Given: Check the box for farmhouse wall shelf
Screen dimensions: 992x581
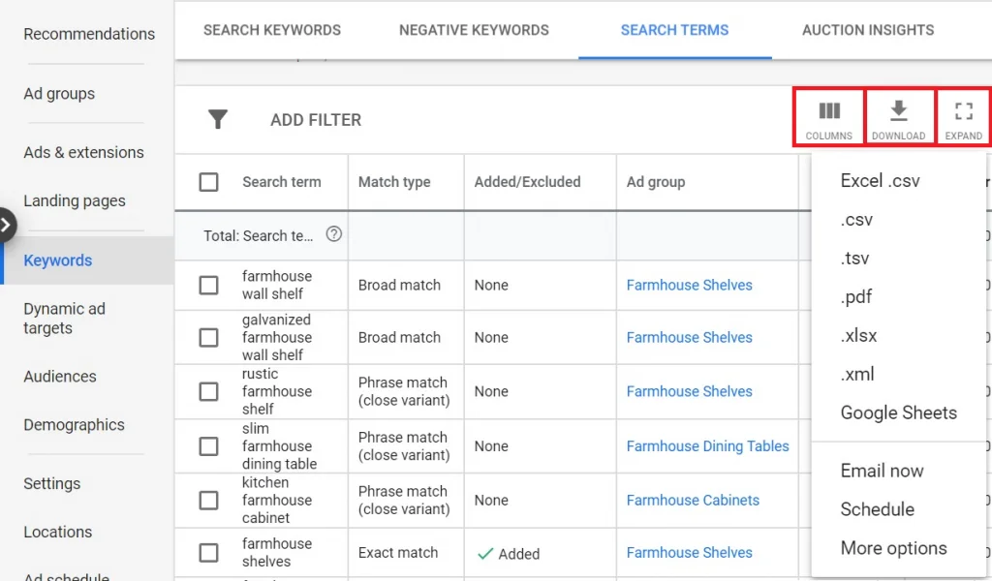Looking at the screenshot, I should (209, 285).
